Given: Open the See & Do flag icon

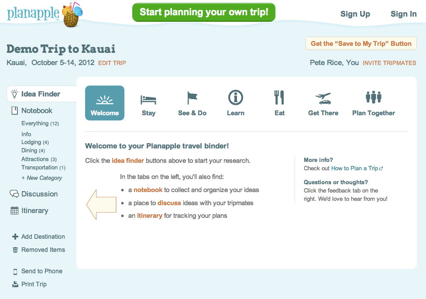Looking at the screenshot, I should coord(192,98).
